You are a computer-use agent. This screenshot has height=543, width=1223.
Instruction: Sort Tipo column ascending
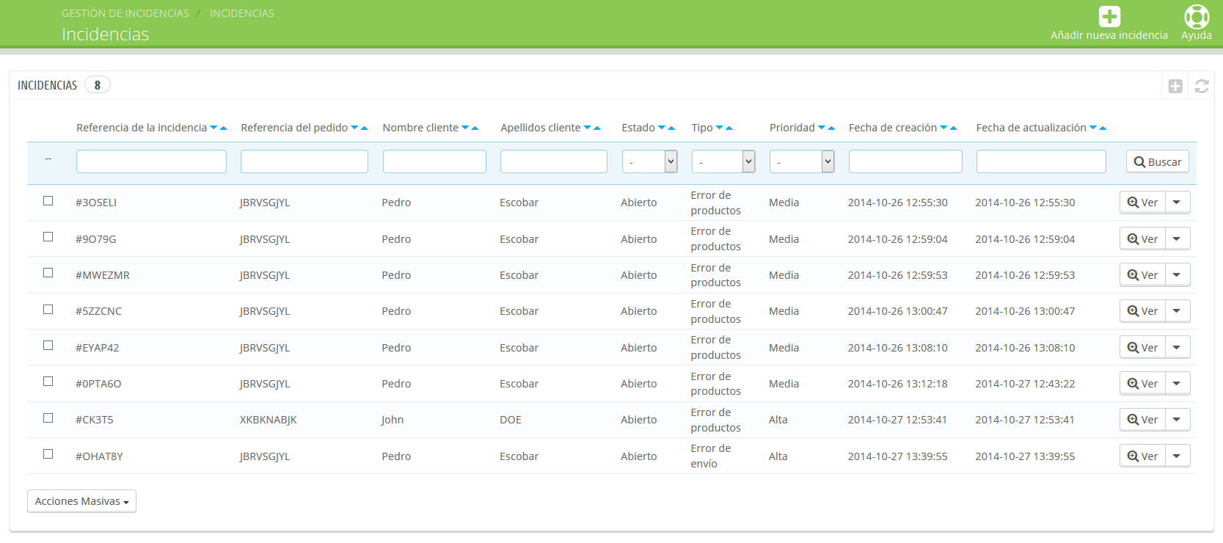729,128
